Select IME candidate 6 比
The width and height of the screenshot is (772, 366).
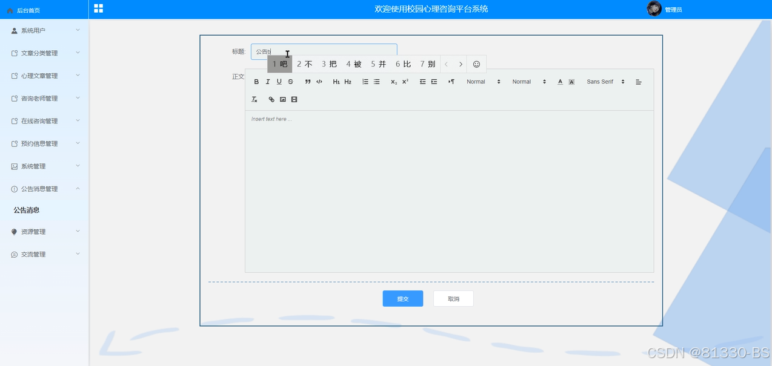tap(404, 64)
